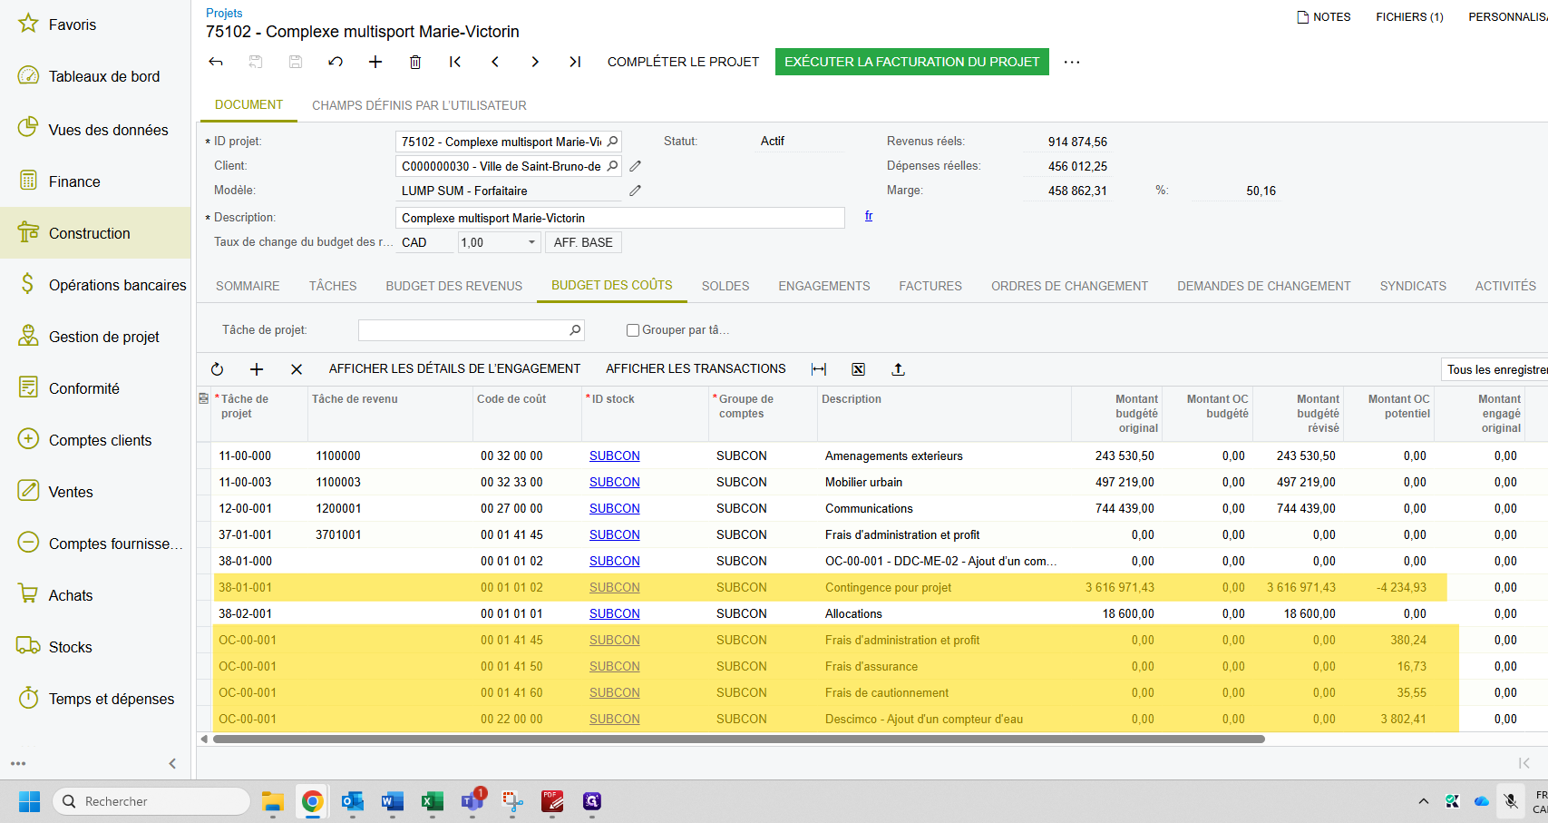Image resolution: width=1548 pixels, height=823 pixels.
Task: Collapse the left navigation sidebar
Action: (172, 763)
